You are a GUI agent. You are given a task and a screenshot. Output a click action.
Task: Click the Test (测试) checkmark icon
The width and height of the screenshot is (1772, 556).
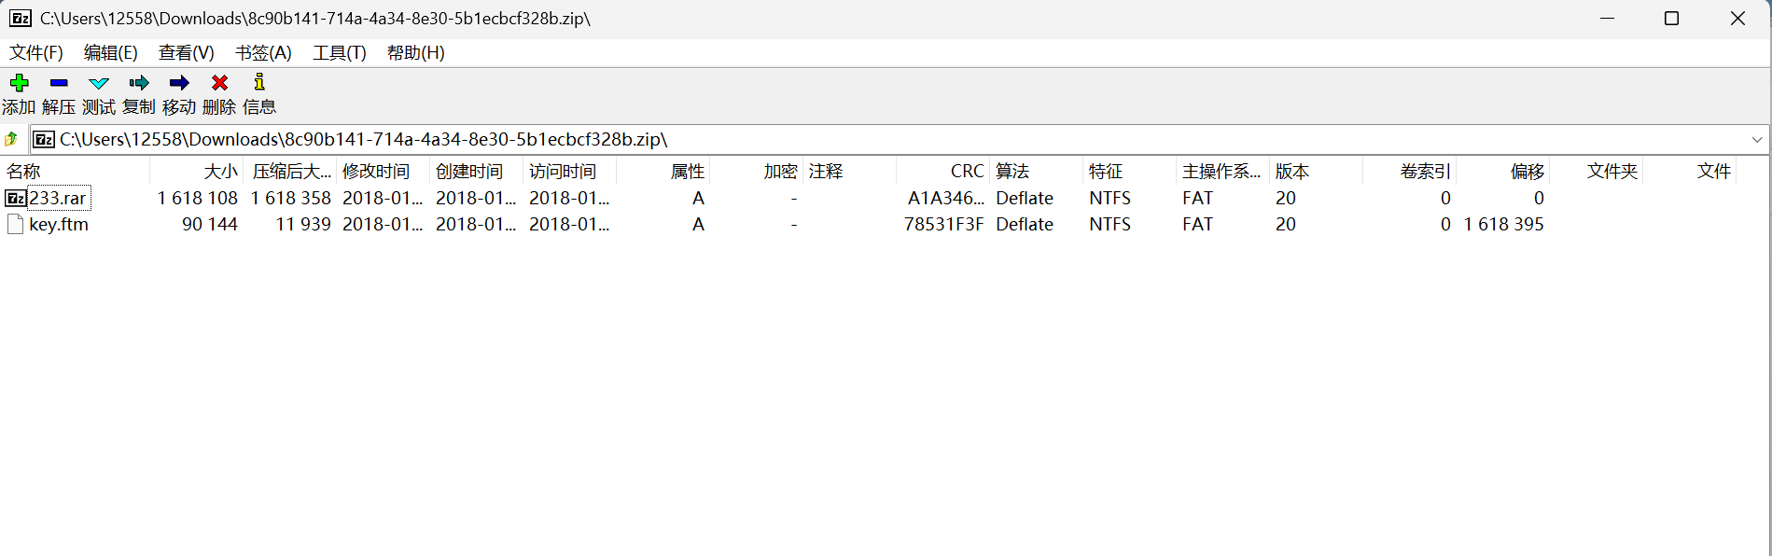pyautogui.click(x=99, y=83)
